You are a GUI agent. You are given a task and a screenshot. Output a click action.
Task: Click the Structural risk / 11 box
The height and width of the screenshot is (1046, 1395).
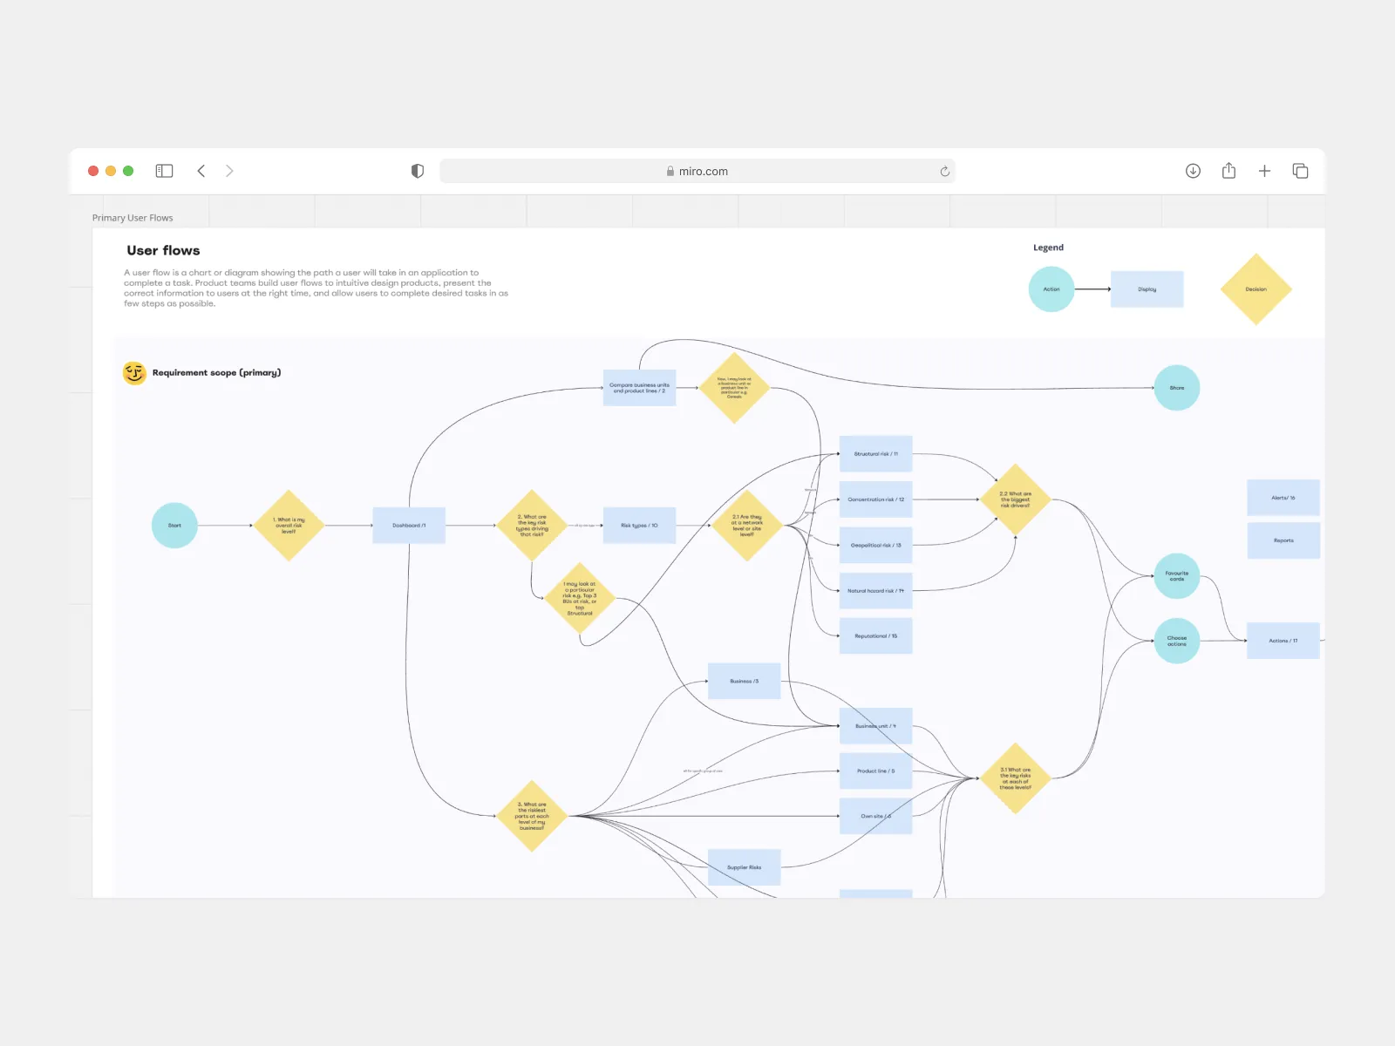click(875, 454)
